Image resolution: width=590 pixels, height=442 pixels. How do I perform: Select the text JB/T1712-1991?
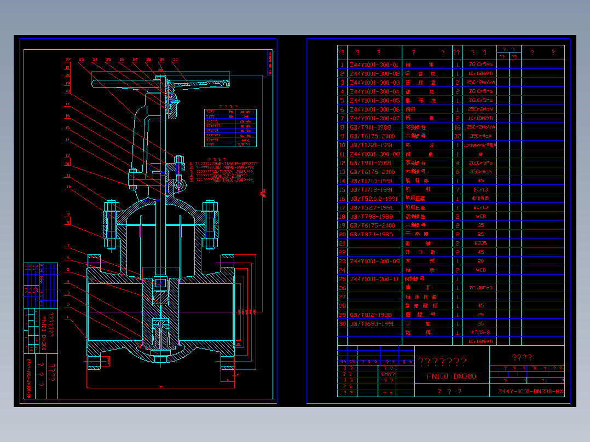point(371,190)
